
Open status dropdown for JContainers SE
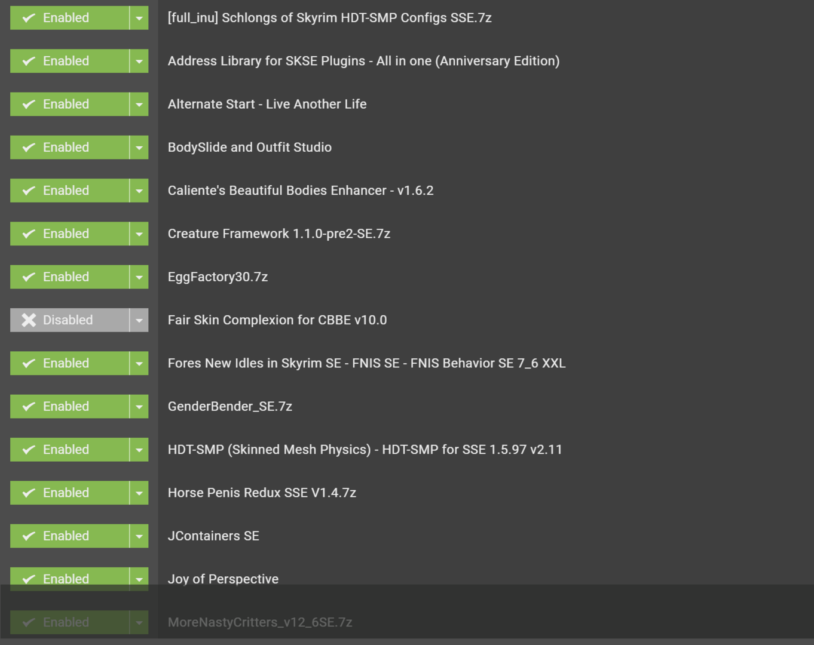coord(139,536)
